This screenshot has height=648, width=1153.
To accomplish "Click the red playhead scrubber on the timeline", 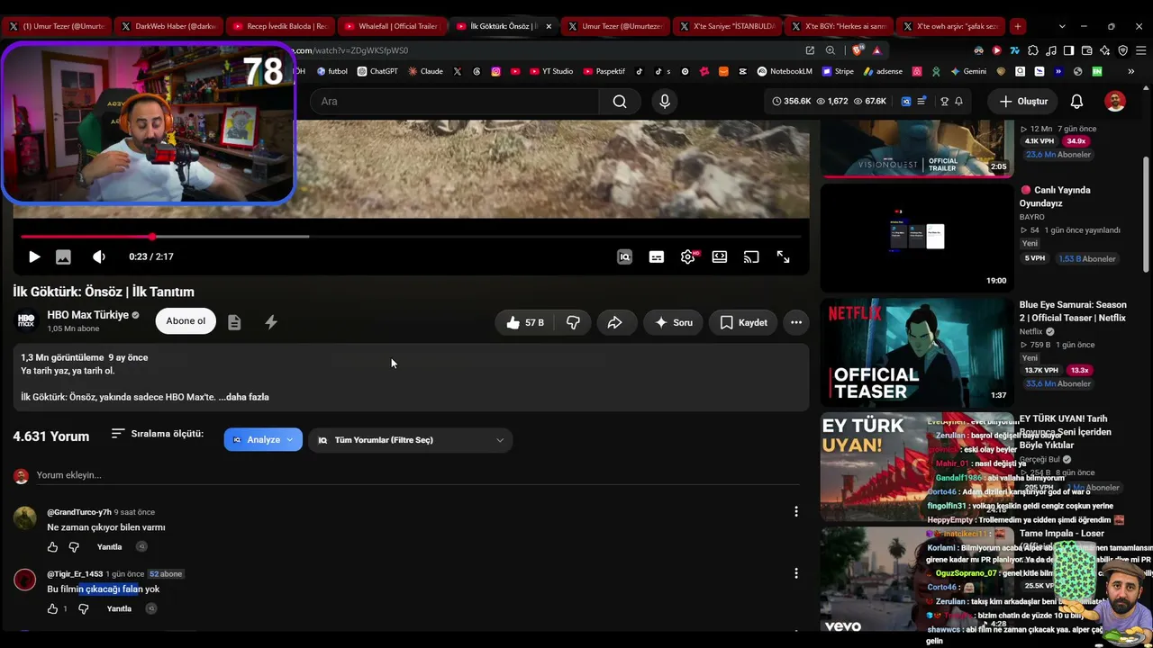I will pyautogui.click(x=153, y=237).
